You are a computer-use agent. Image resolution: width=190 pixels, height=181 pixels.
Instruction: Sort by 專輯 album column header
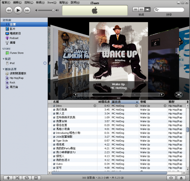(x=153, y=102)
